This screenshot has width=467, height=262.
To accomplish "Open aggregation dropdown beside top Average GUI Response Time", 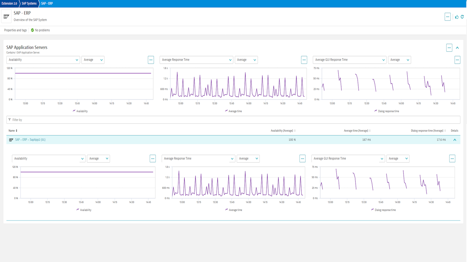I will coord(400,60).
